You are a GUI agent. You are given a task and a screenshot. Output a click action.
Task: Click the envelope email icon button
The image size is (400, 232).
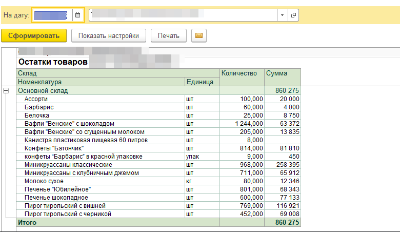click(199, 35)
